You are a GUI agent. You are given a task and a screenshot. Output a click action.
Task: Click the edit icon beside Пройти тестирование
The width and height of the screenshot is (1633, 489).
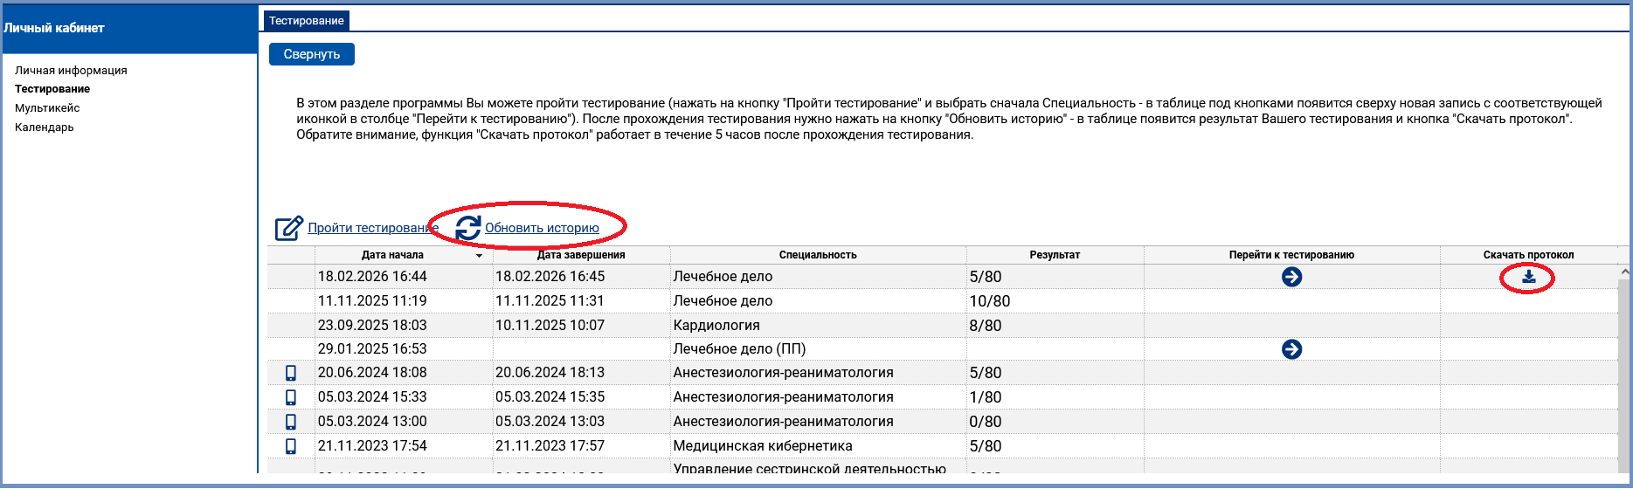(x=289, y=228)
